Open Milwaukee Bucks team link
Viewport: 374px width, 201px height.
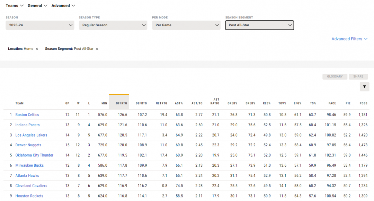click(29, 165)
